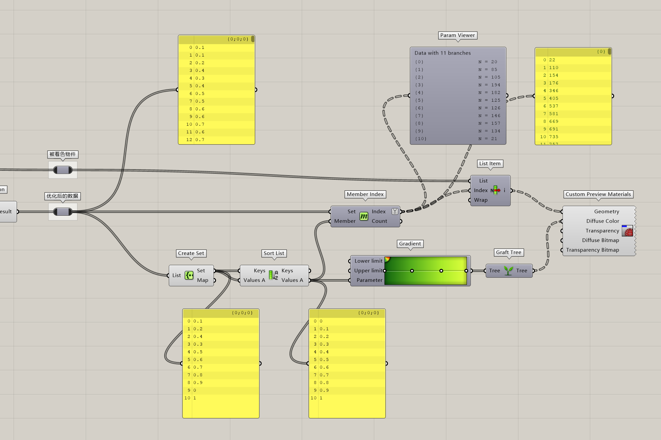The width and height of the screenshot is (661, 440).
Task: Click the Create Set component icon
Action: click(x=189, y=275)
